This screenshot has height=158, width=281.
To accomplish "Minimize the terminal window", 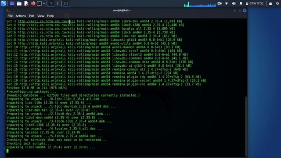I will point(234,11).
